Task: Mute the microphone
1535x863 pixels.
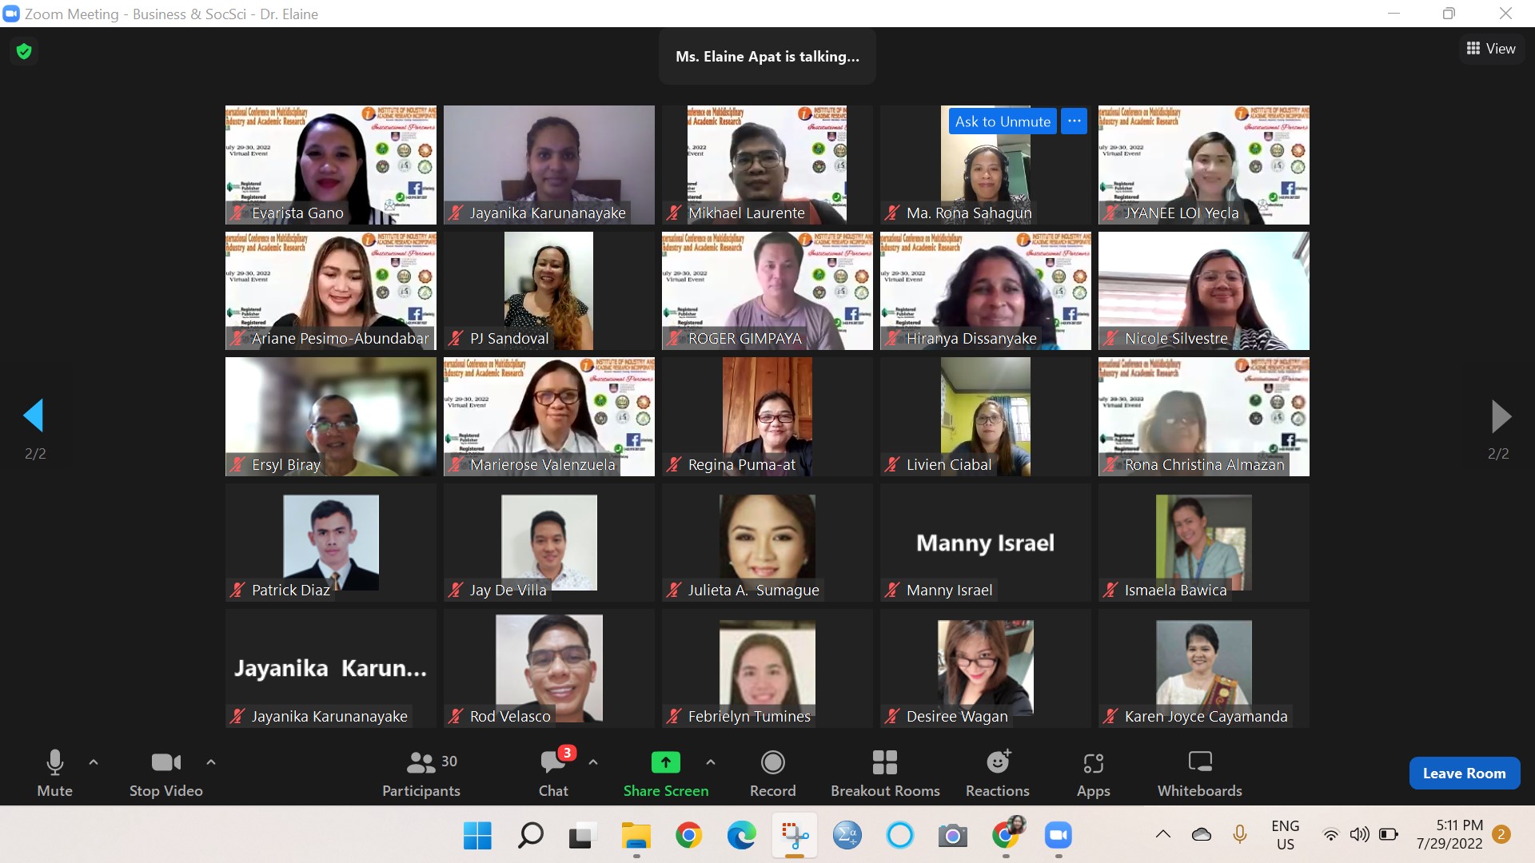Action: [x=54, y=772]
